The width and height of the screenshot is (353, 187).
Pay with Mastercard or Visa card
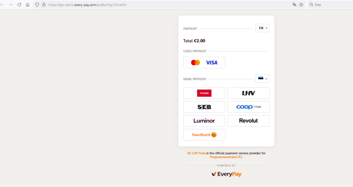click(204, 62)
